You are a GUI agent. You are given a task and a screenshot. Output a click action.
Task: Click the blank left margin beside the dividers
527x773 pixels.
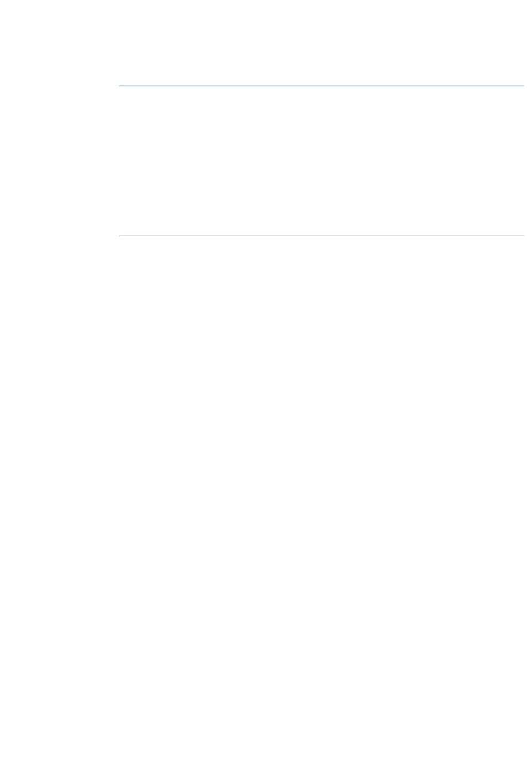pyautogui.click(x=59, y=161)
